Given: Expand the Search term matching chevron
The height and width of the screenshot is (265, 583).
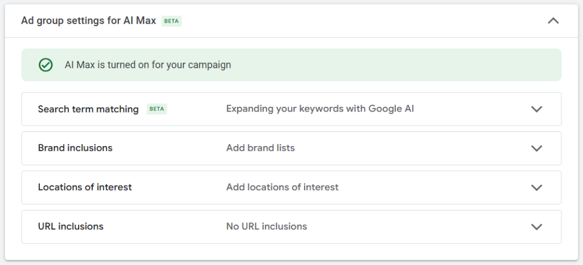Looking at the screenshot, I should 536,109.
